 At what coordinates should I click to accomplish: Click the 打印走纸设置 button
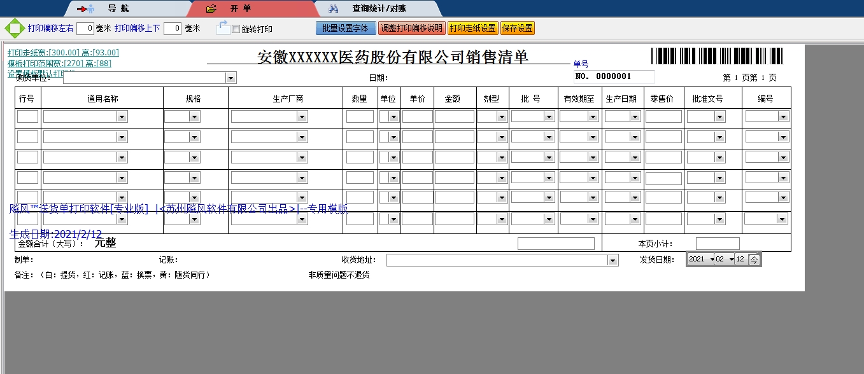tap(472, 27)
